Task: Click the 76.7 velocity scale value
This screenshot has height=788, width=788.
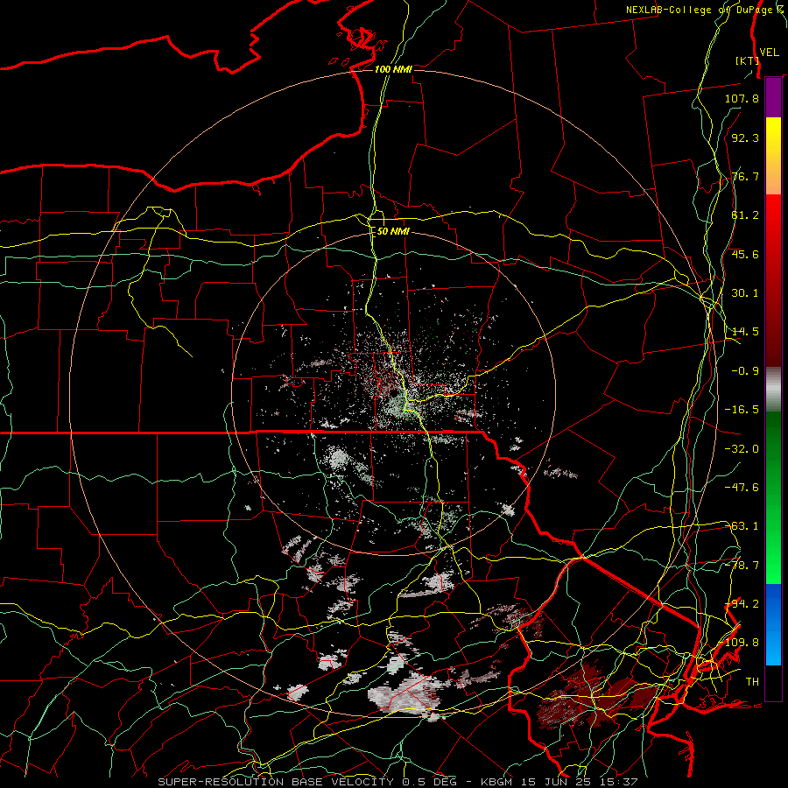Action: (x=745, y=176)
